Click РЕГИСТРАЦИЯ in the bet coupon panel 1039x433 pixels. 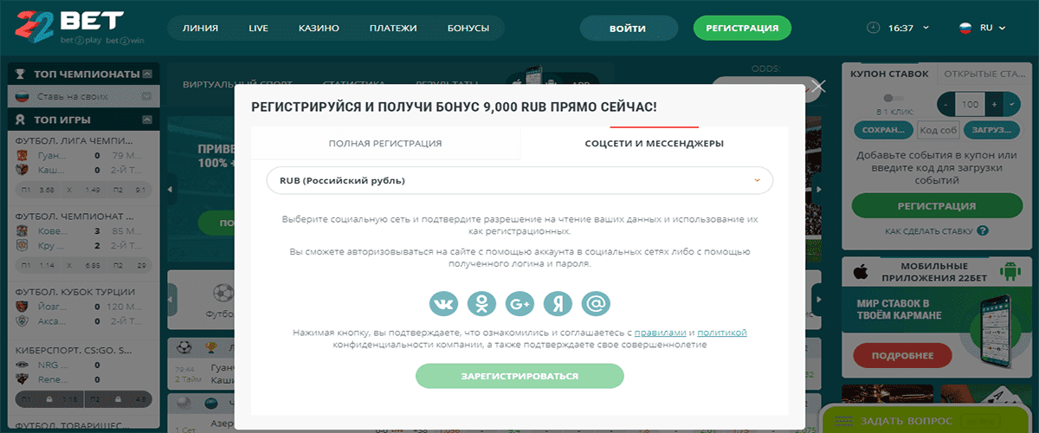point(936,206)
